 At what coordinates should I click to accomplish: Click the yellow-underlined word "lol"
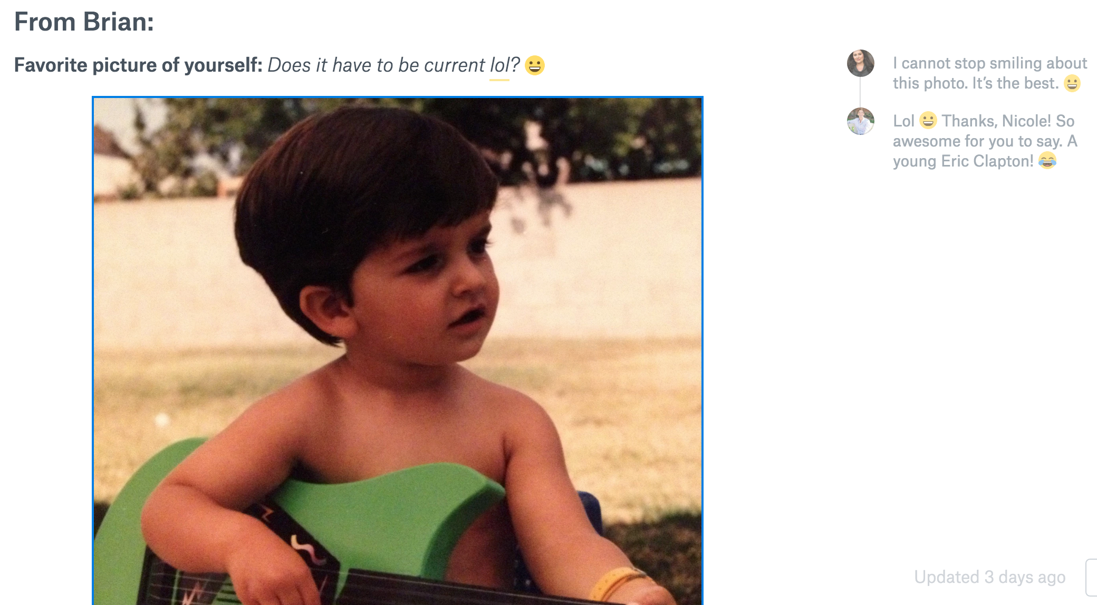pos(499,65)
